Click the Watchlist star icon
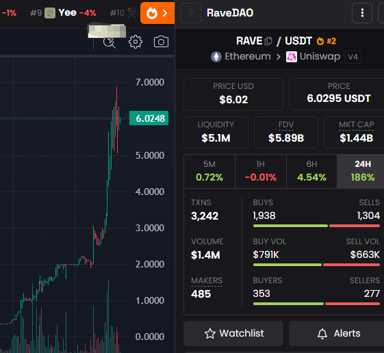The image size is (384, 353). coord(210,334)
